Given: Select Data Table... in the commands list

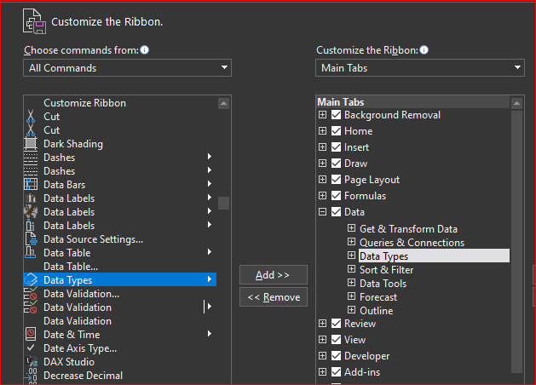Looking at the screenshot, I should (x=70, y=267).
